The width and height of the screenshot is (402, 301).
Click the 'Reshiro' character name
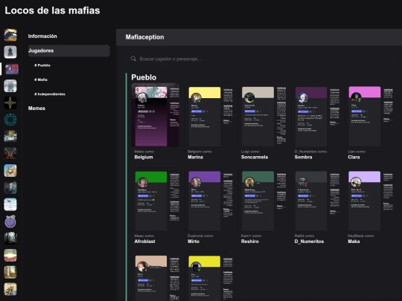pos(250,242)
